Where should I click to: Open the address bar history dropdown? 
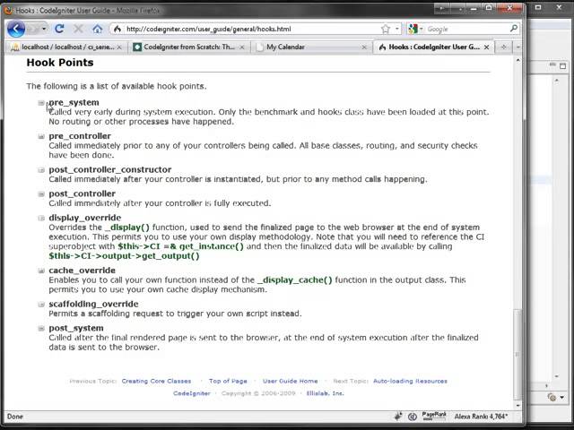(x=397, y=29)
